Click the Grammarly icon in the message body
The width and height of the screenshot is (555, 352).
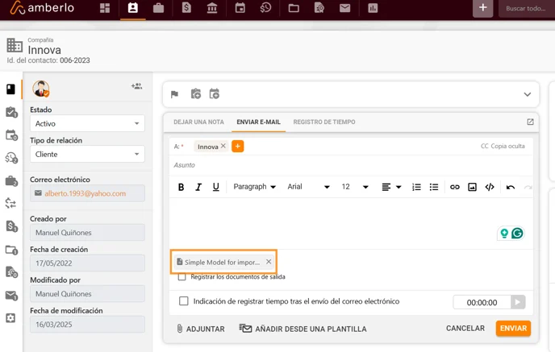[x=517, y=234]
